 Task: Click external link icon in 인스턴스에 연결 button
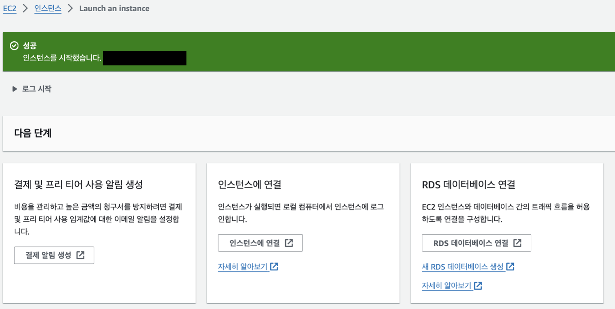(289, 243)
